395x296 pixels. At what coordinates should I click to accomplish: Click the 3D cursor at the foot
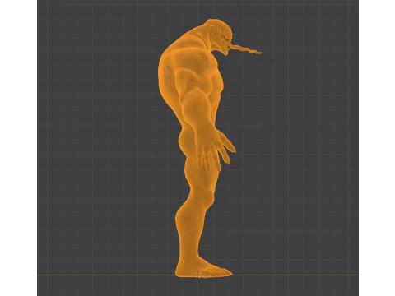click(x=197, y=275)
